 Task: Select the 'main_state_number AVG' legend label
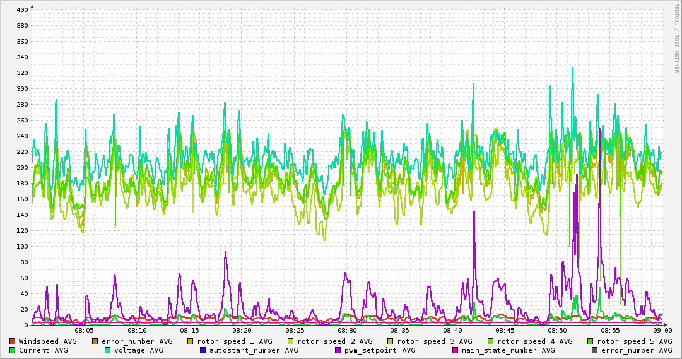pyautogui.click(x=509, y=350)
